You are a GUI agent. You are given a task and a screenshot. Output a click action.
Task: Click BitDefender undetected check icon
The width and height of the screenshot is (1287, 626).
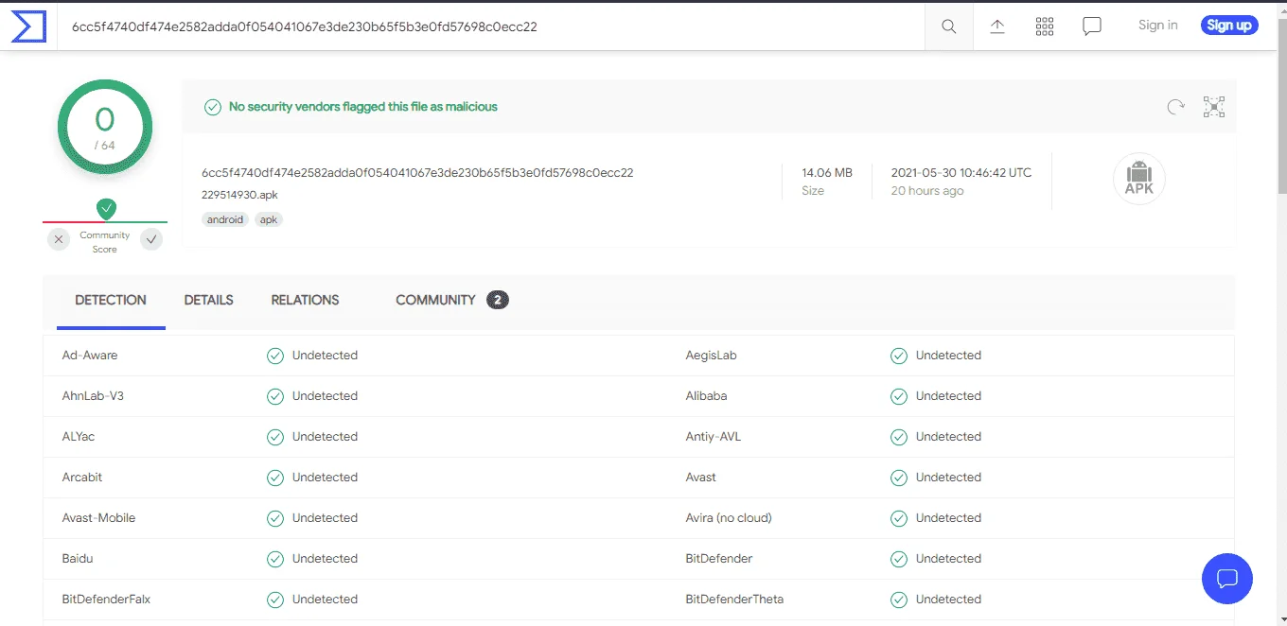click(899, 559)
